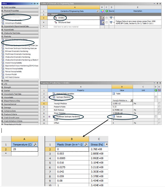
Task: Click the color wheel column header icon
Action: point(102,11)
